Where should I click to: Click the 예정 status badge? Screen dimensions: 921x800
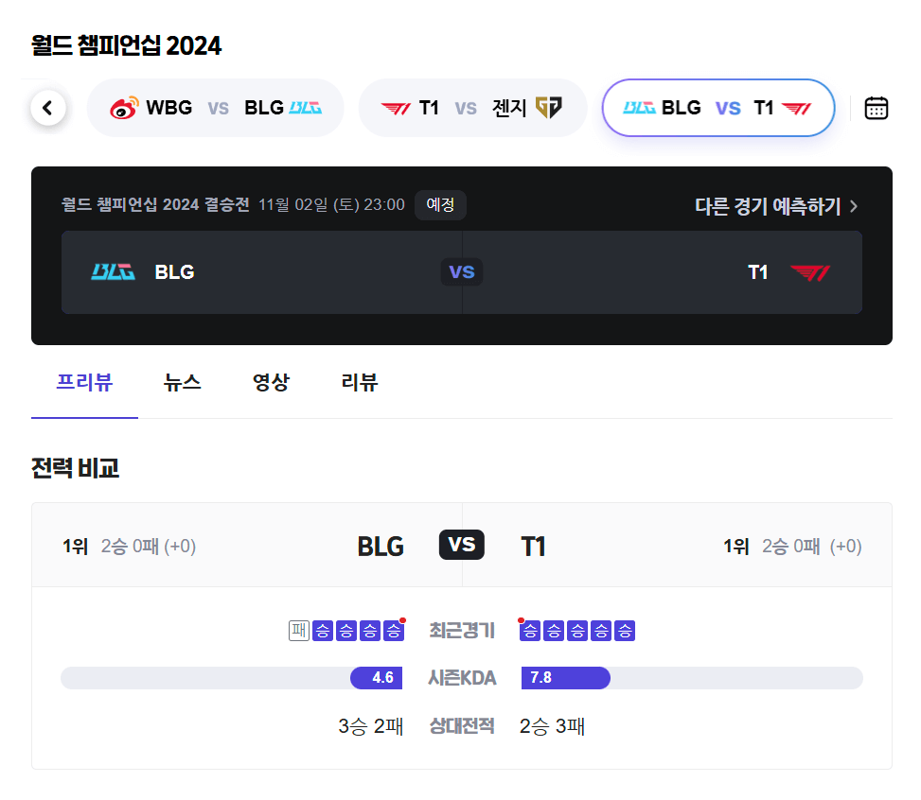[x=439, y=203]
